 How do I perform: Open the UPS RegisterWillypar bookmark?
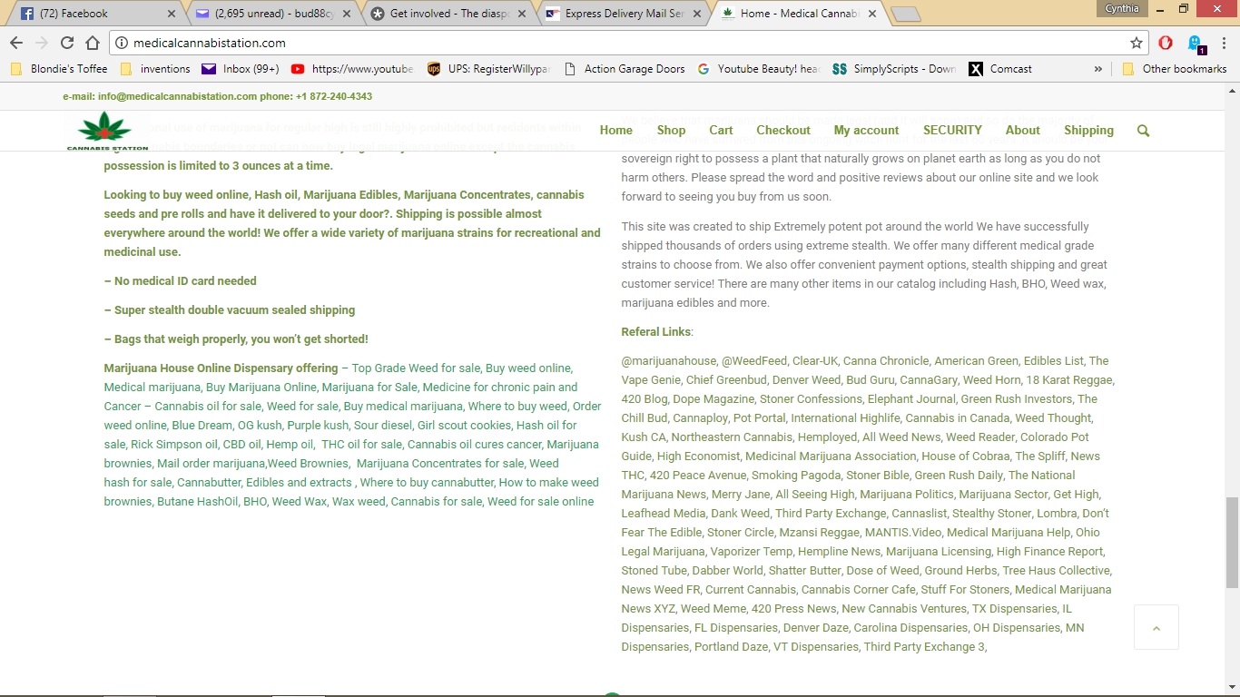(x=488, y=69)
